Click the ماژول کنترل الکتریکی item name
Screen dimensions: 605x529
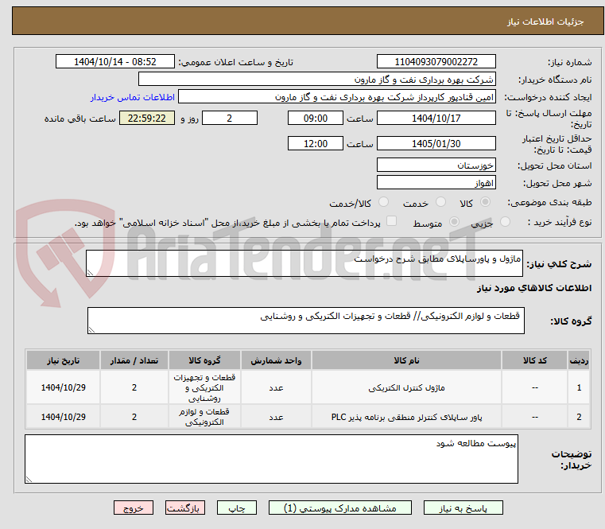(406, 387)
